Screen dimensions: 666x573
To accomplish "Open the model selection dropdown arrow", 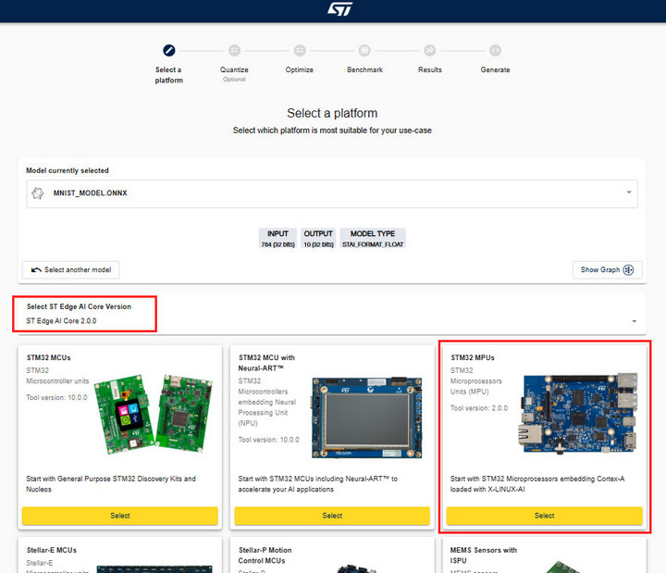I will tap(629, 193).
